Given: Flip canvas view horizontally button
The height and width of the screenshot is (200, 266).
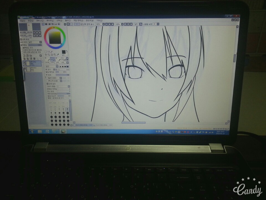Looking at the screenshot, I should tap(141, 24).
